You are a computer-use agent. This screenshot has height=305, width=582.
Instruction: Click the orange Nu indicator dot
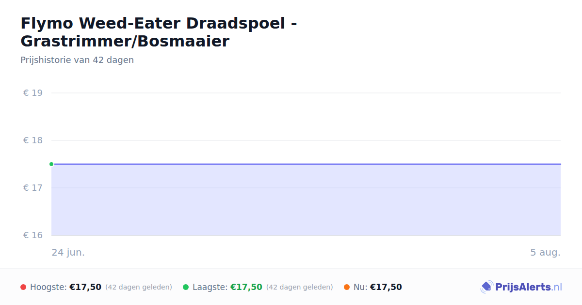tap(347, 287)
